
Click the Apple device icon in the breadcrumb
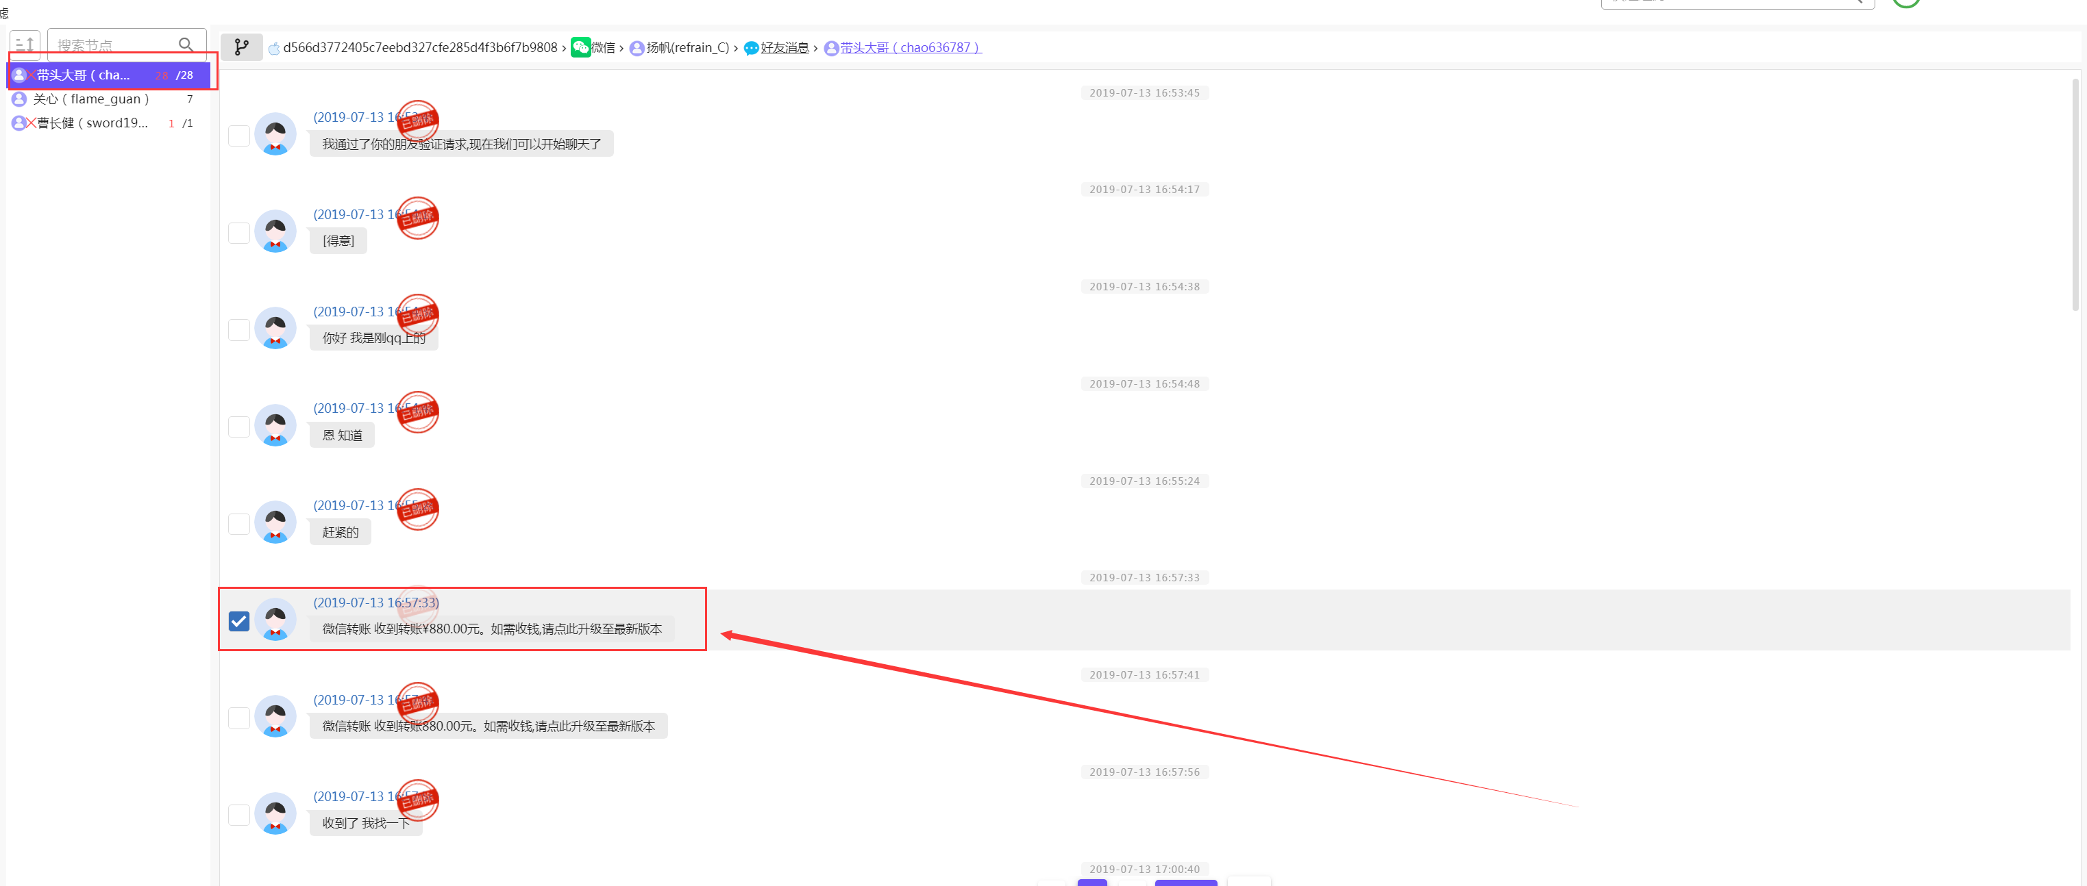274,49
